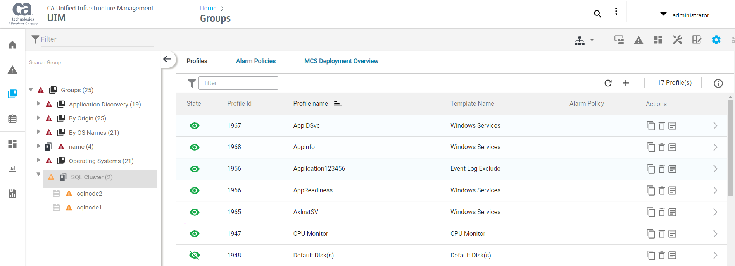Refresh the profiles list

(608, 83)
